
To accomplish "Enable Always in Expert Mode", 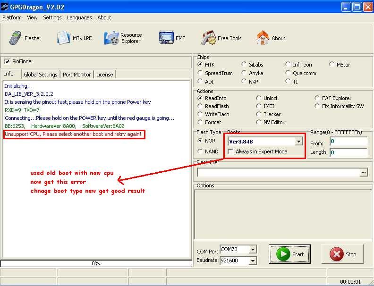I will click(230, 151).
